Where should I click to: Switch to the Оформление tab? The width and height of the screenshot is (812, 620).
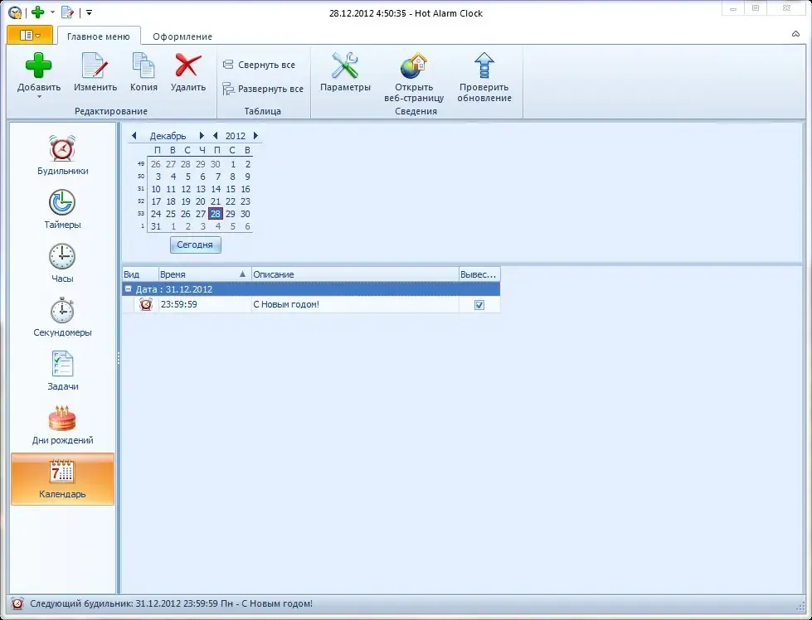click(182, 36)
